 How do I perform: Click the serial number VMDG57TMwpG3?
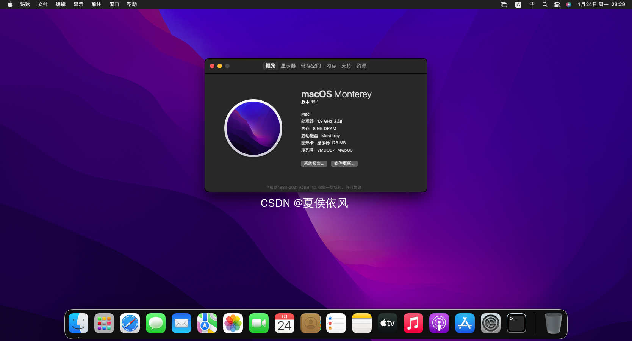(x=335, y=150)
